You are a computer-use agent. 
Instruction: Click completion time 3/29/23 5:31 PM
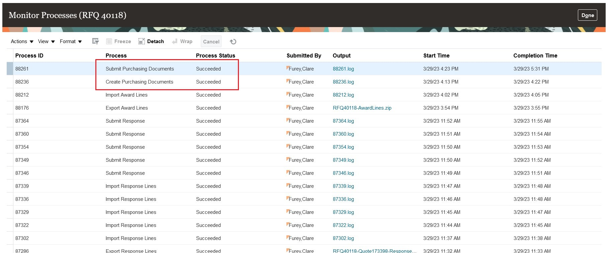point(531,69)
